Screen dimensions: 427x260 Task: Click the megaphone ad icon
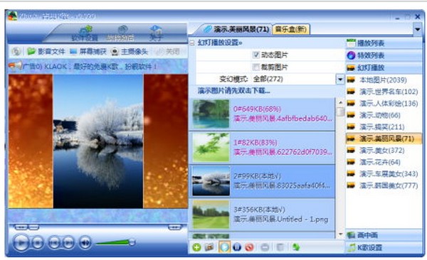(15, 66)
